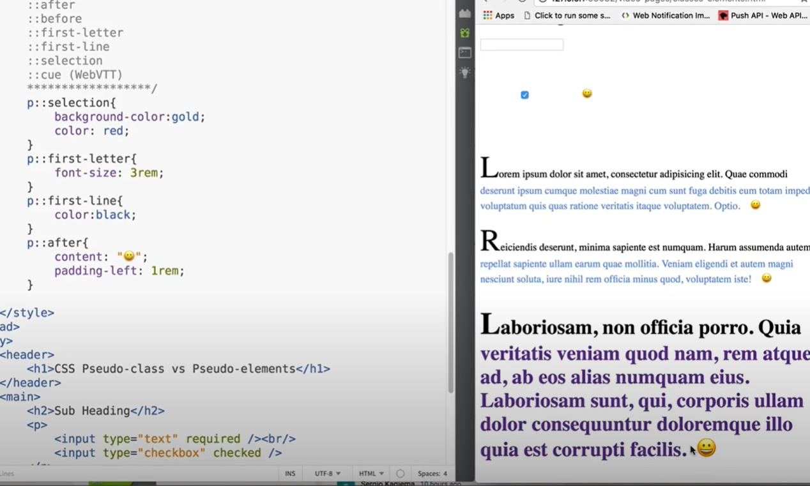Toggle the INS insert mode indicator
This screenshot has width=810, height=486.
point(290,474)
